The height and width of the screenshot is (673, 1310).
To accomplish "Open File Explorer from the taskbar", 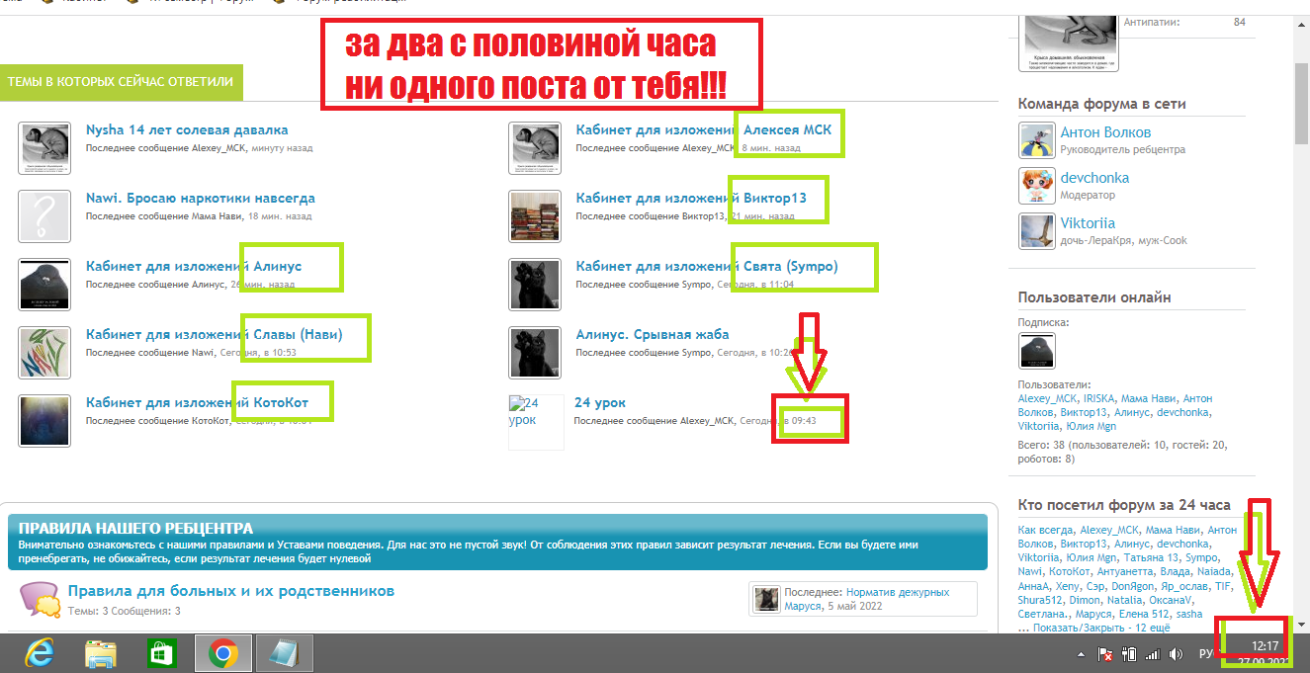I will click(101, 653).
